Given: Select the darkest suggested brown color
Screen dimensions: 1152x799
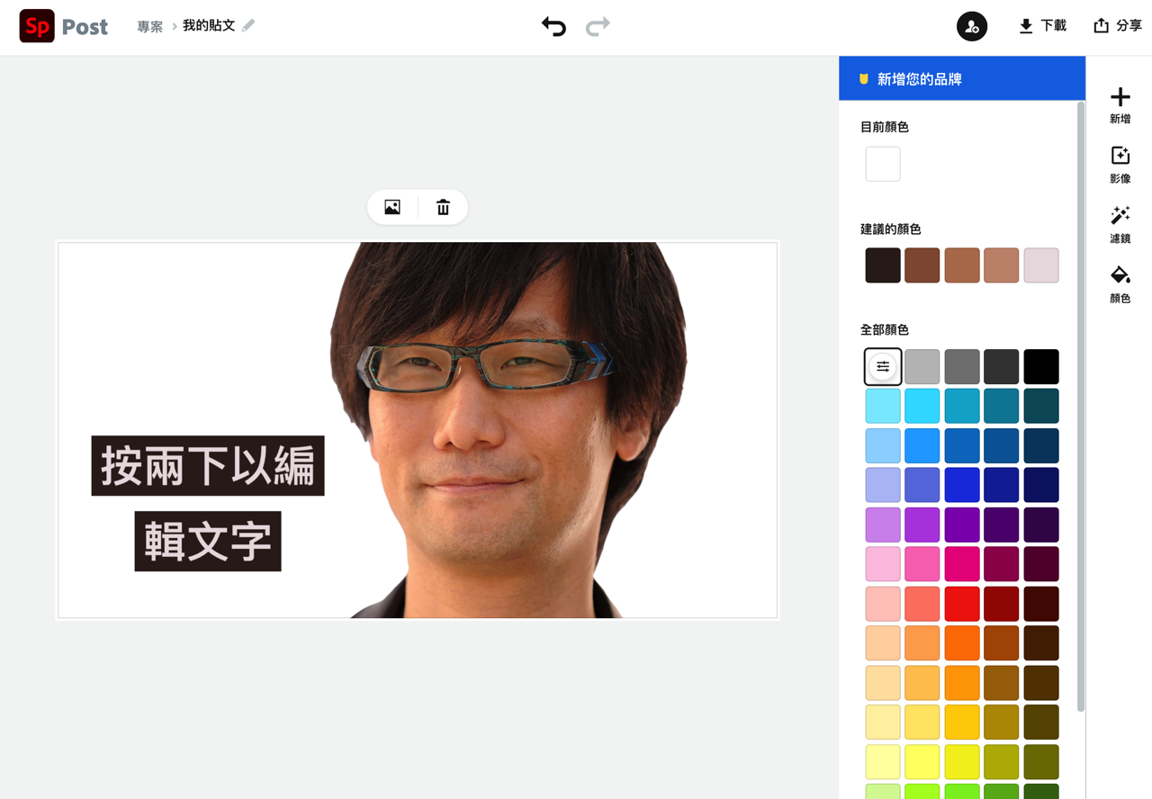Looking at the screenshot, I should 882,265.
